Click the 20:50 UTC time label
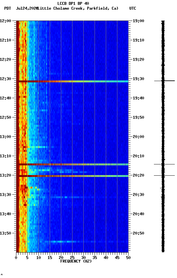177x278 pixels. pyautogui.click(x=139, y=233)
